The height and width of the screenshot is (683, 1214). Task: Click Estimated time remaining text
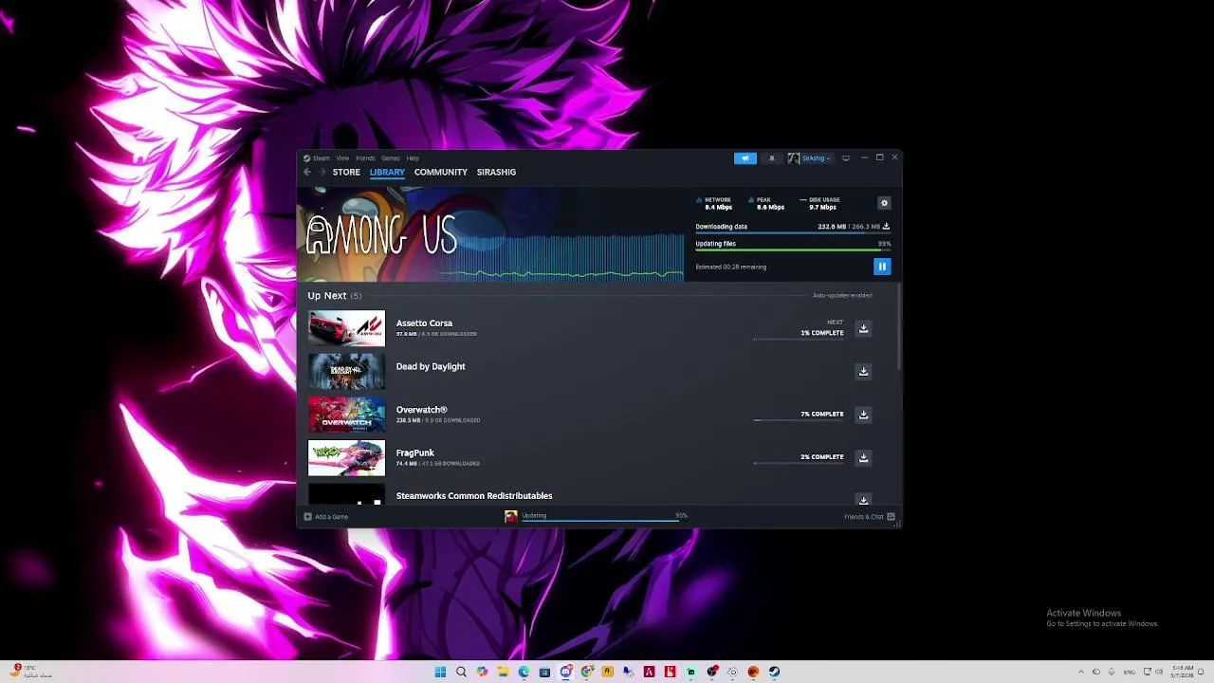730,267
